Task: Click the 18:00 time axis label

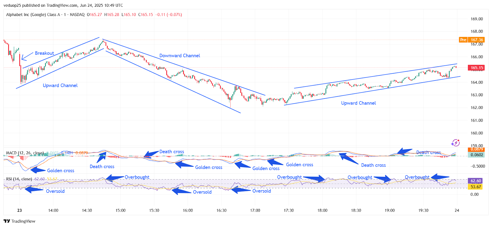Action: (x=323, y=210)
